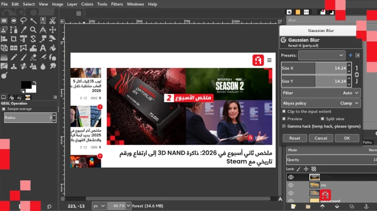
Task: Toggle the Split view checkbox
Action: [323, 119]
